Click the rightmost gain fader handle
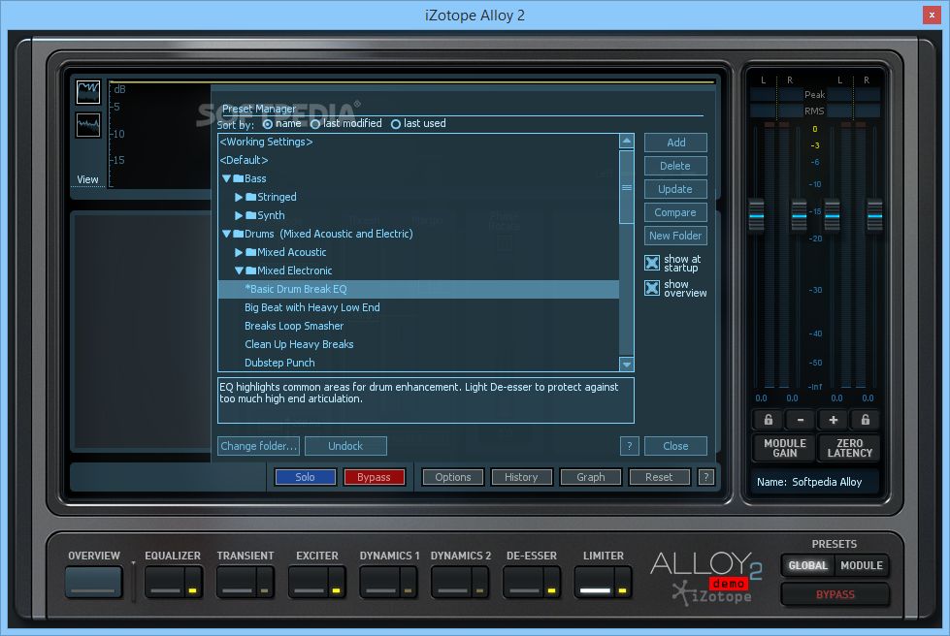Viewport: 950px width, 636px height. click(x=875, y=215)
